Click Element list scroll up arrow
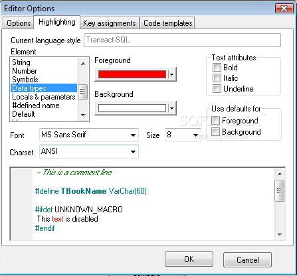The width and height of the screenshot is (297, 276). [x=83, y=64]
